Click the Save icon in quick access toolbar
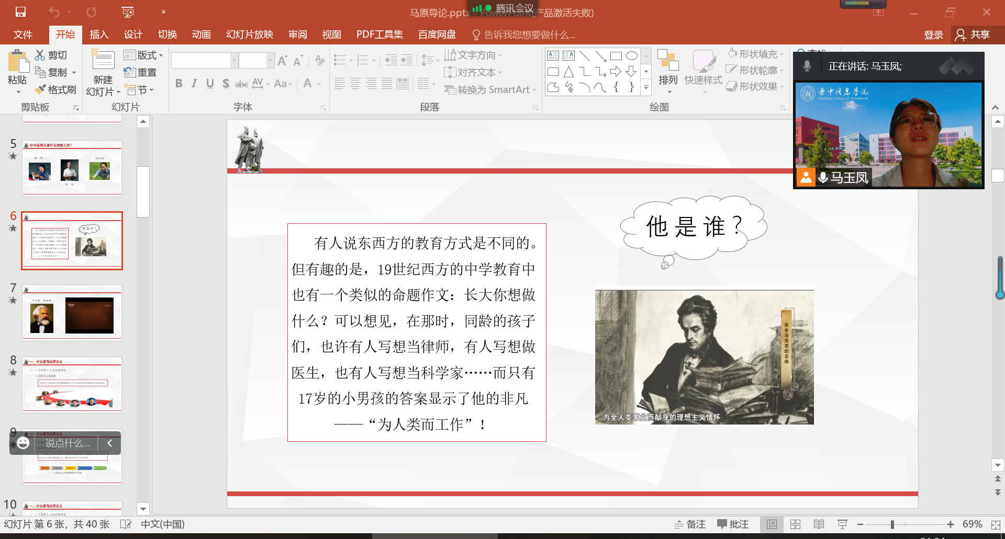The width and height of the screenshot is (1005, 539). pos(20,12)
